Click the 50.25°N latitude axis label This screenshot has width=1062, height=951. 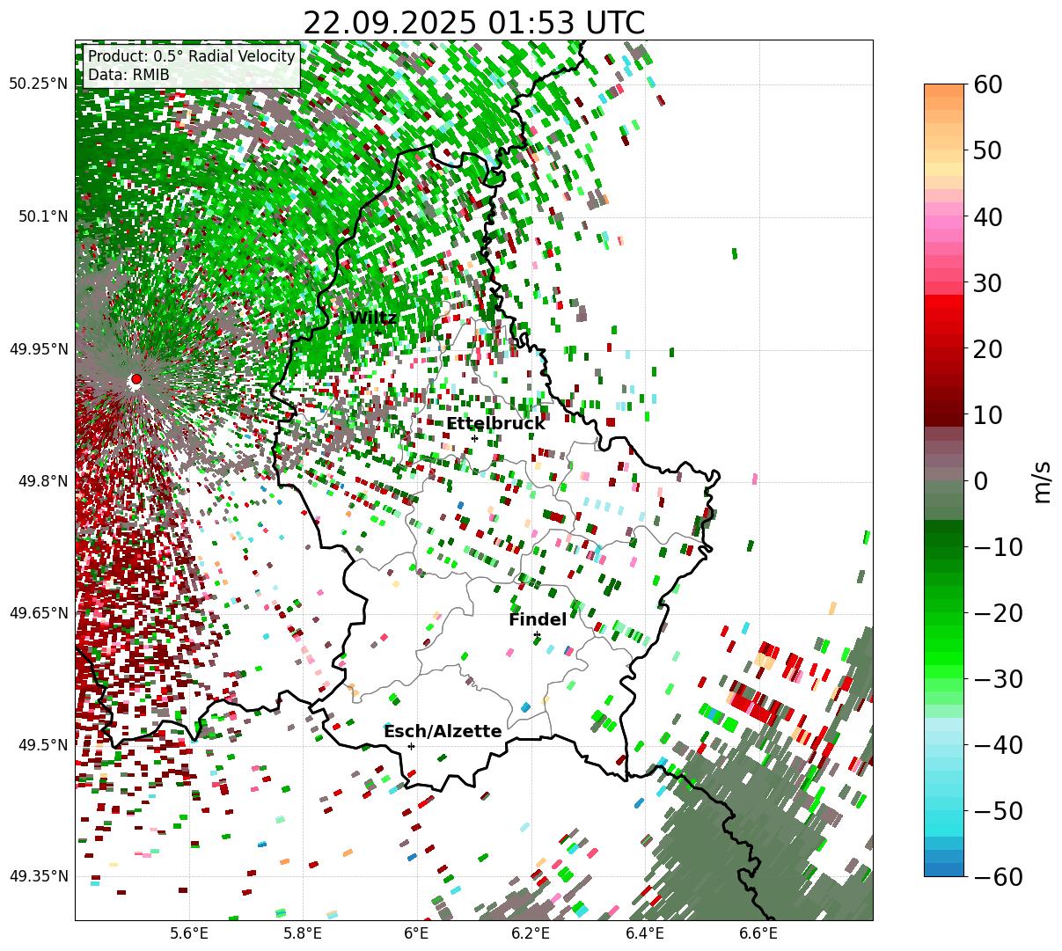pyautogui.click(x=38, y=84)
